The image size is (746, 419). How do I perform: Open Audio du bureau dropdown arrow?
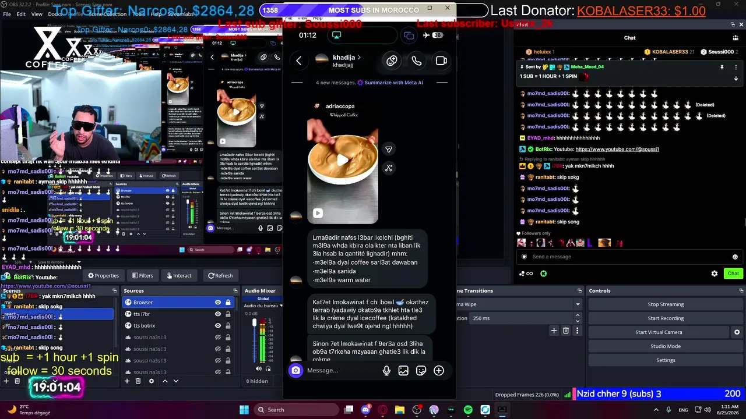pyautogui.click(x=281, y=306)
